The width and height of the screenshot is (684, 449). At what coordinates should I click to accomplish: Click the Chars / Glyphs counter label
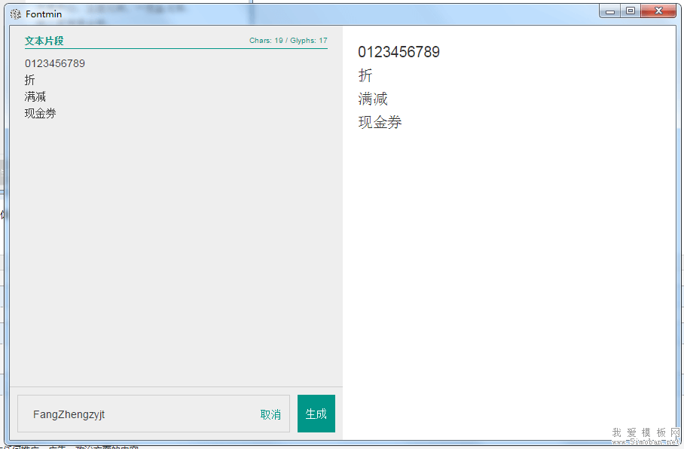point(288,41)
